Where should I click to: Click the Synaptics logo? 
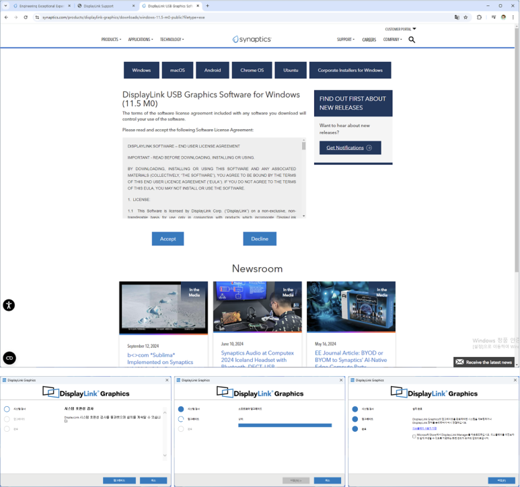pos(252,39)
